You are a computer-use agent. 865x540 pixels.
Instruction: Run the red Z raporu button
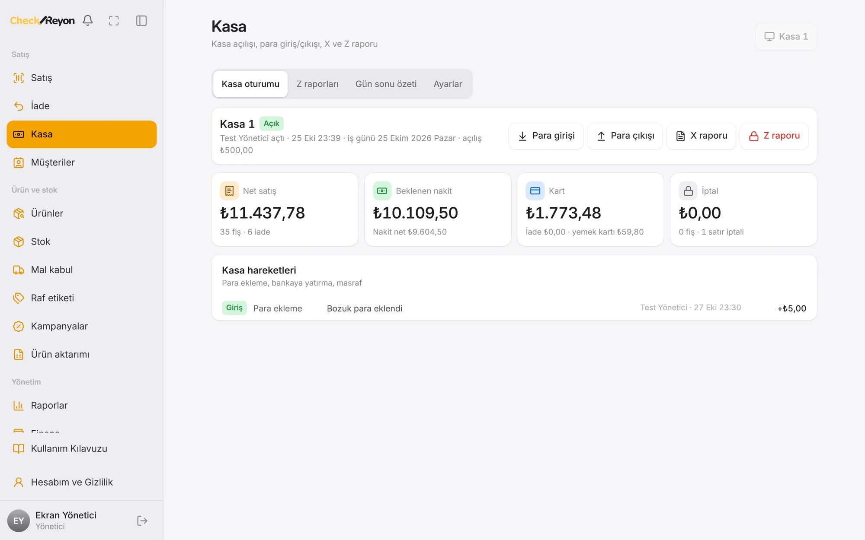click(x=774, y=136)
